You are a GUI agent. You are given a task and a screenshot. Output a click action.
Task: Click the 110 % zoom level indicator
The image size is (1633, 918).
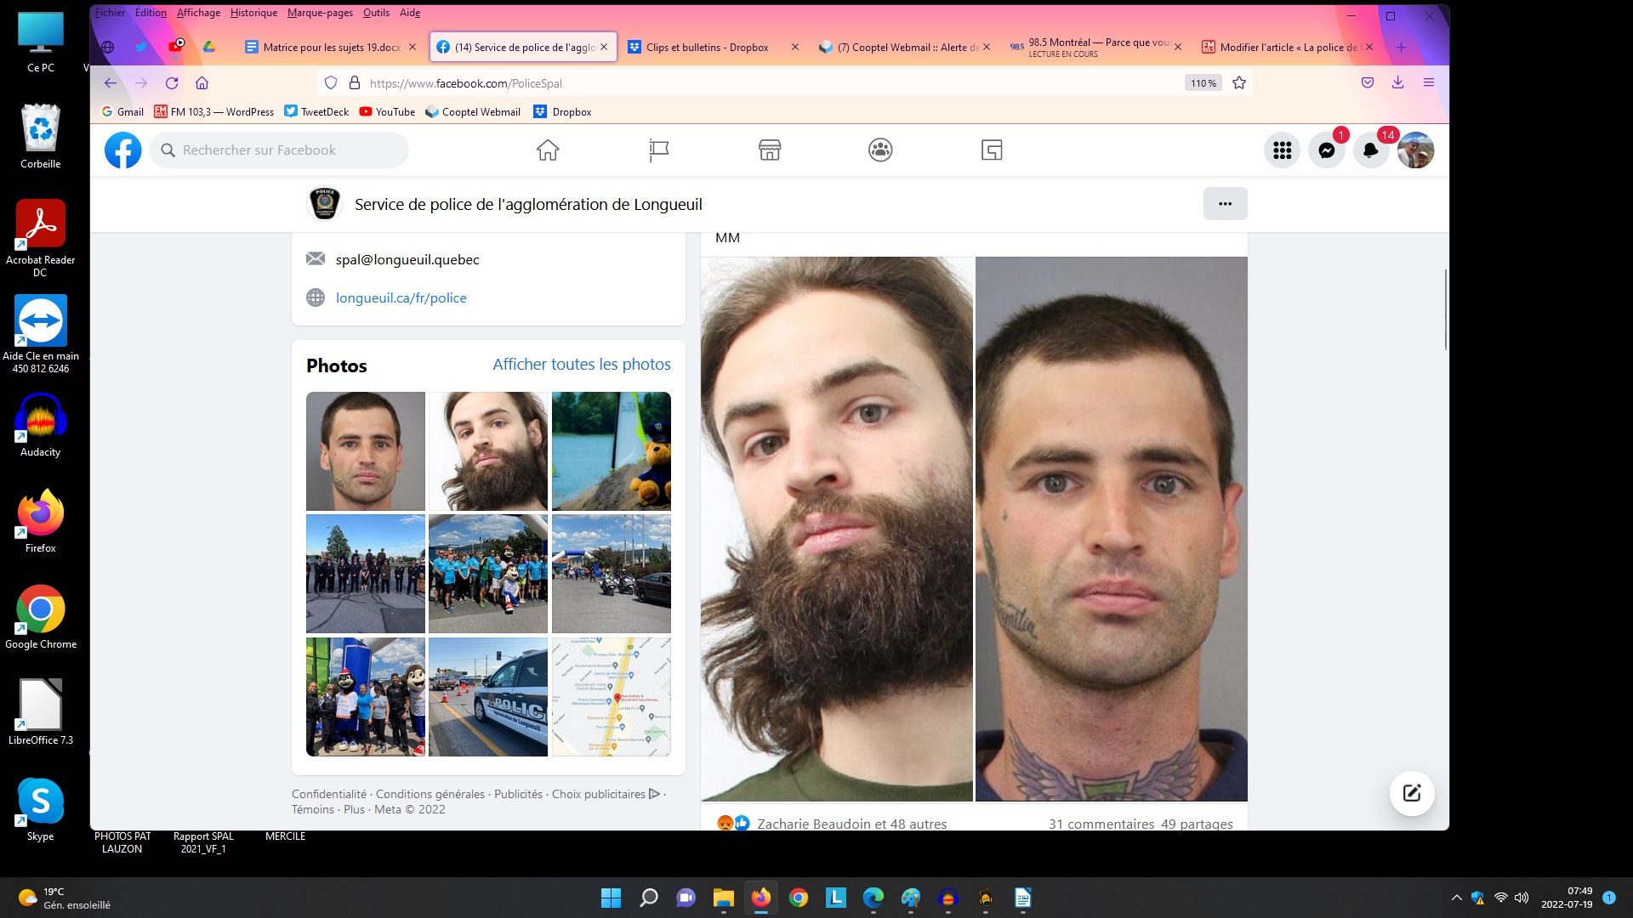(x=1203, y=83)
